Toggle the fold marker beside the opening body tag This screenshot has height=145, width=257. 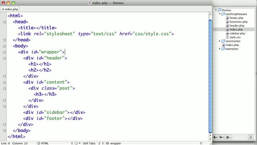coord(4,46)
